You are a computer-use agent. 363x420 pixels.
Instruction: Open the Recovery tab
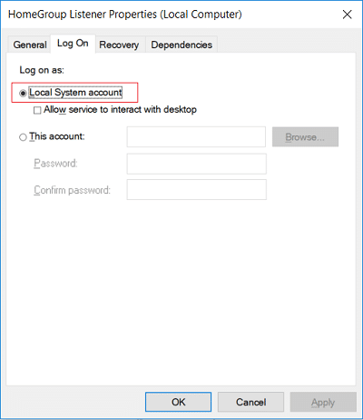pos(119,45)
